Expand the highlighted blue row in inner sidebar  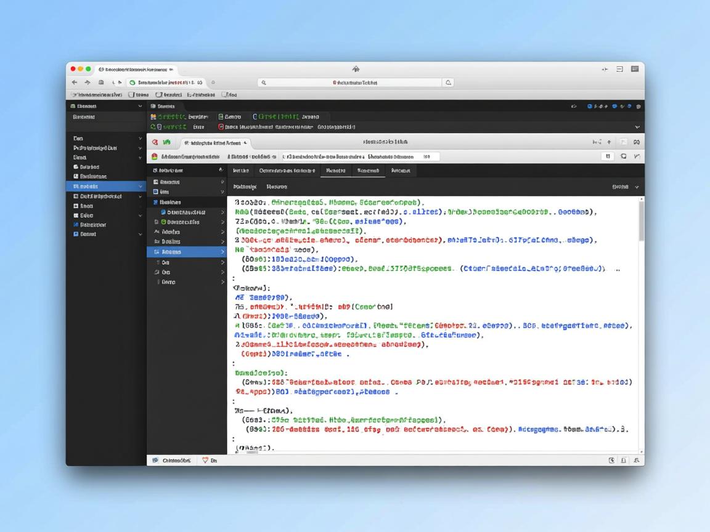[x=222, y=252]
